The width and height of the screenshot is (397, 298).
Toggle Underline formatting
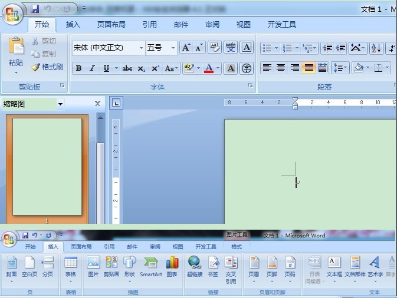tap(106, 68)
